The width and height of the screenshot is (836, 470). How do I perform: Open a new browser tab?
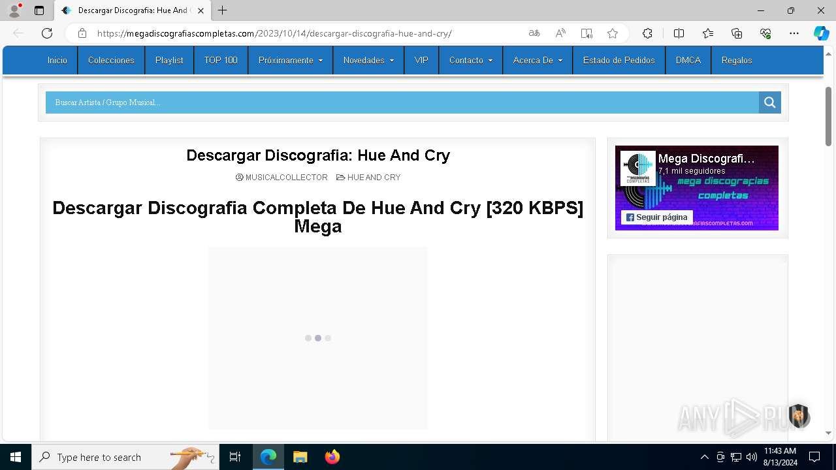pos(223,10)
